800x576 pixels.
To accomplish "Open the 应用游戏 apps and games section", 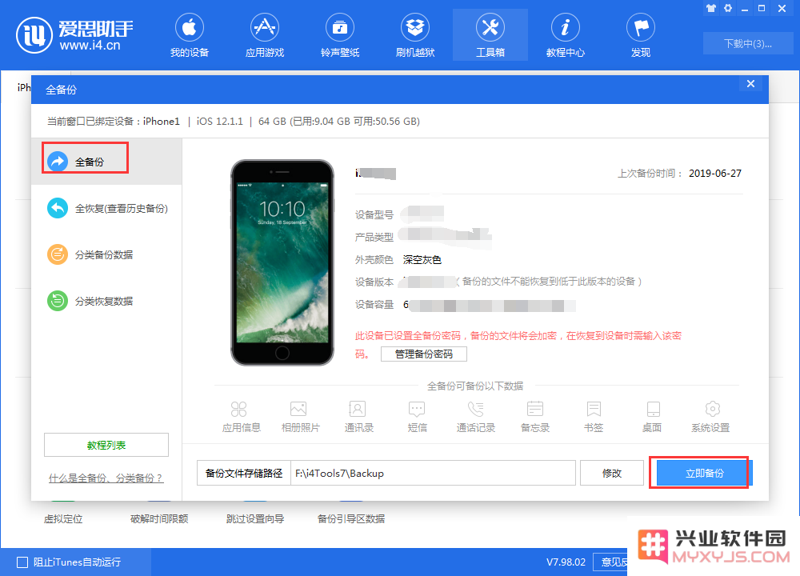I will click(264, 35).
